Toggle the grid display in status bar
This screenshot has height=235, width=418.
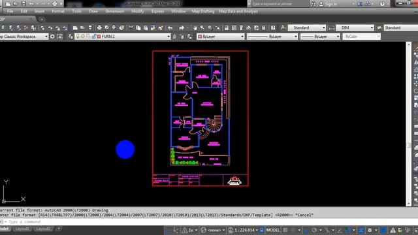[285, 230]
